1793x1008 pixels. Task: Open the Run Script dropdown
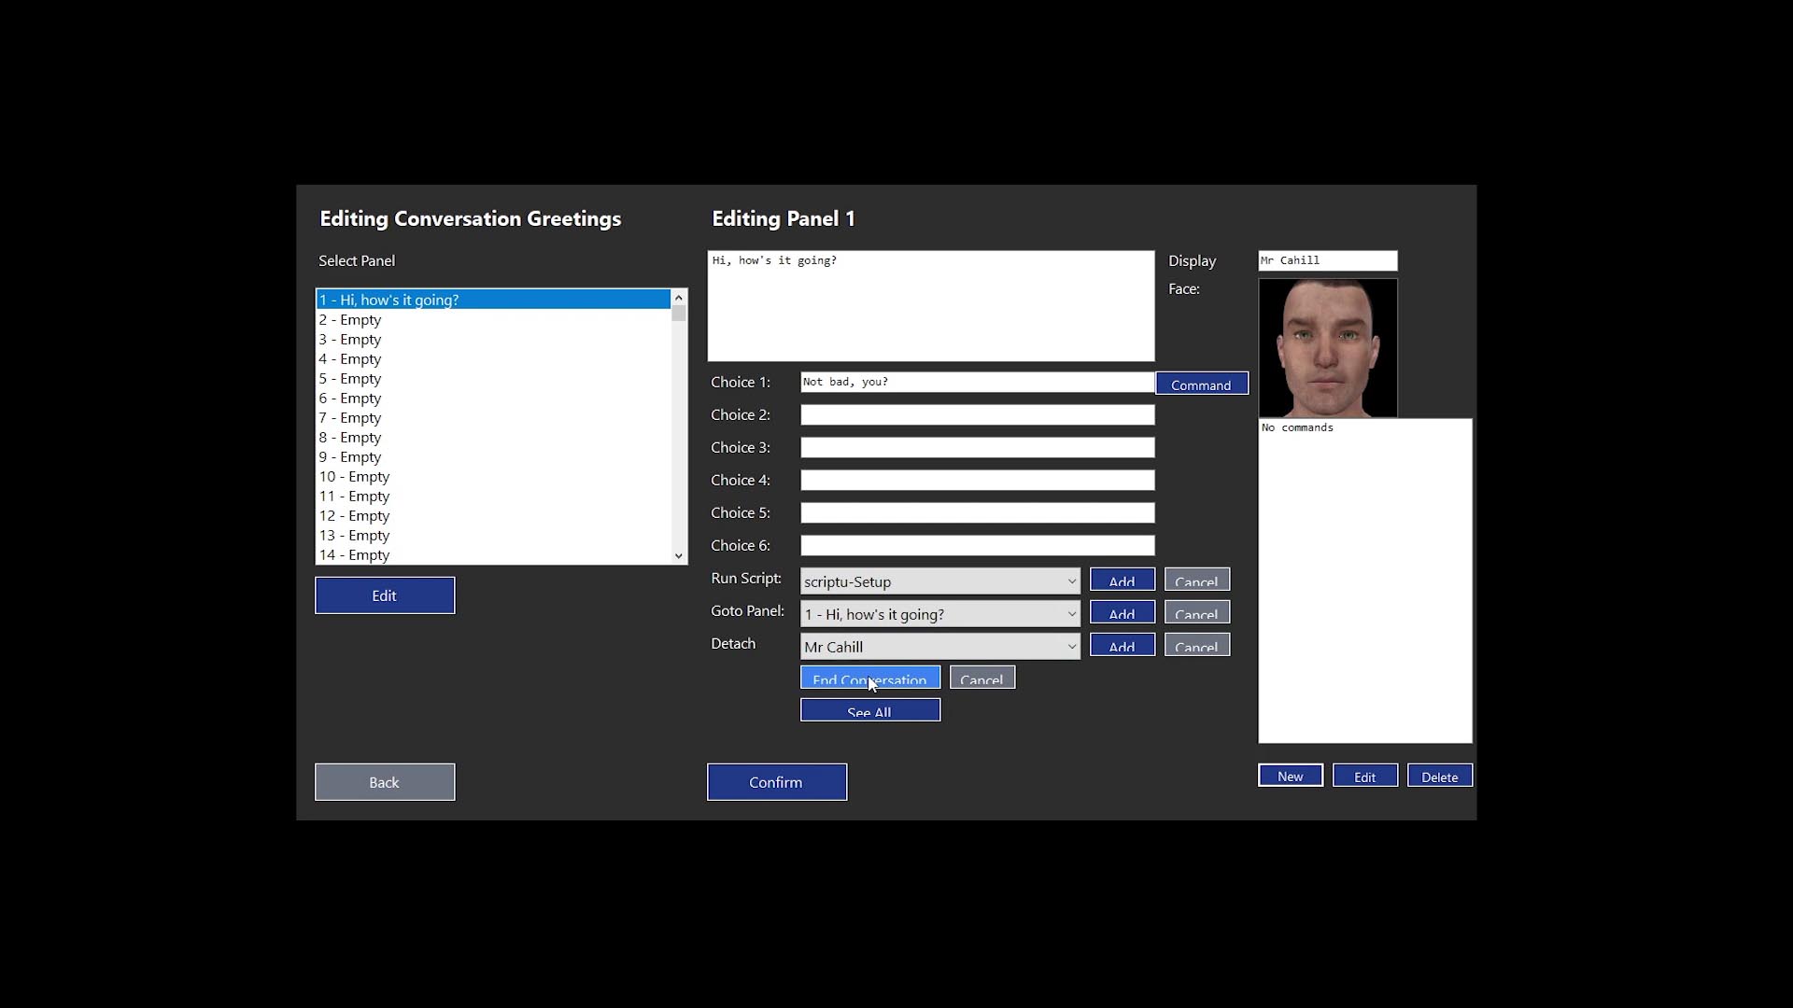939,581
